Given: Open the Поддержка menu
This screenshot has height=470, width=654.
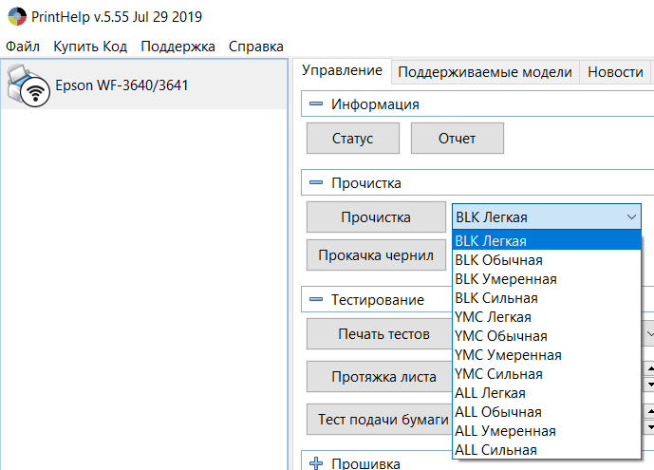Looking at the screenshot, I should coord(178,46).
